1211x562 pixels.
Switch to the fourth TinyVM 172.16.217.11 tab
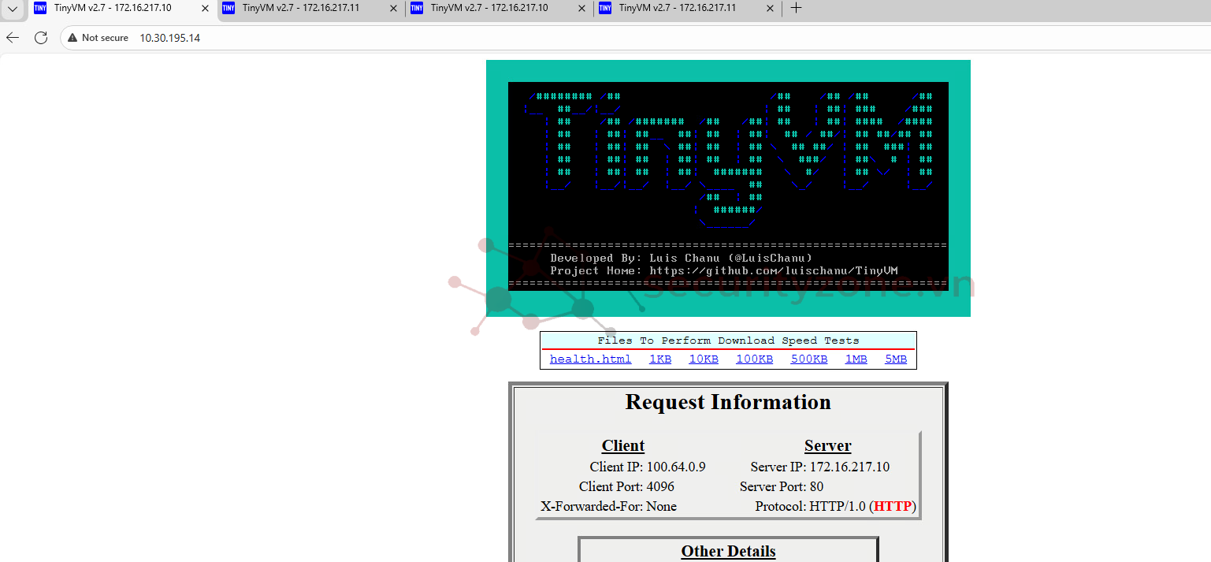(x=676, y=9)
